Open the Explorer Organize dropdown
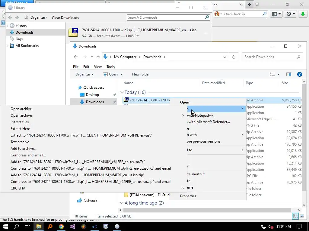Image resolution: width=309 pixels, height=231 pixels. (x=84, y=74)
